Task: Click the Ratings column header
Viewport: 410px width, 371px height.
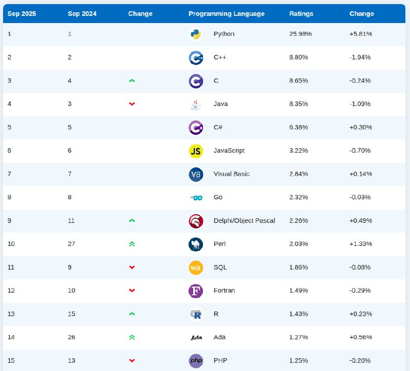Action: (301, 14)
